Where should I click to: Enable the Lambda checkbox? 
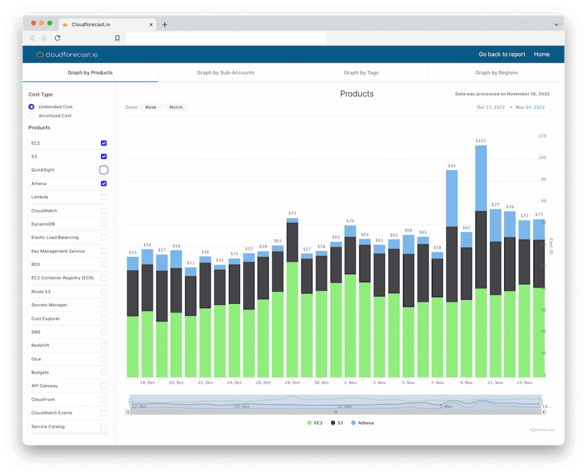104,197
